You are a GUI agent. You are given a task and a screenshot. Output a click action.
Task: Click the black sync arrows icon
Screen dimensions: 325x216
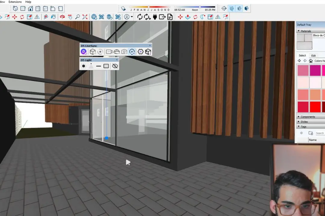click(x=140, y=17)
